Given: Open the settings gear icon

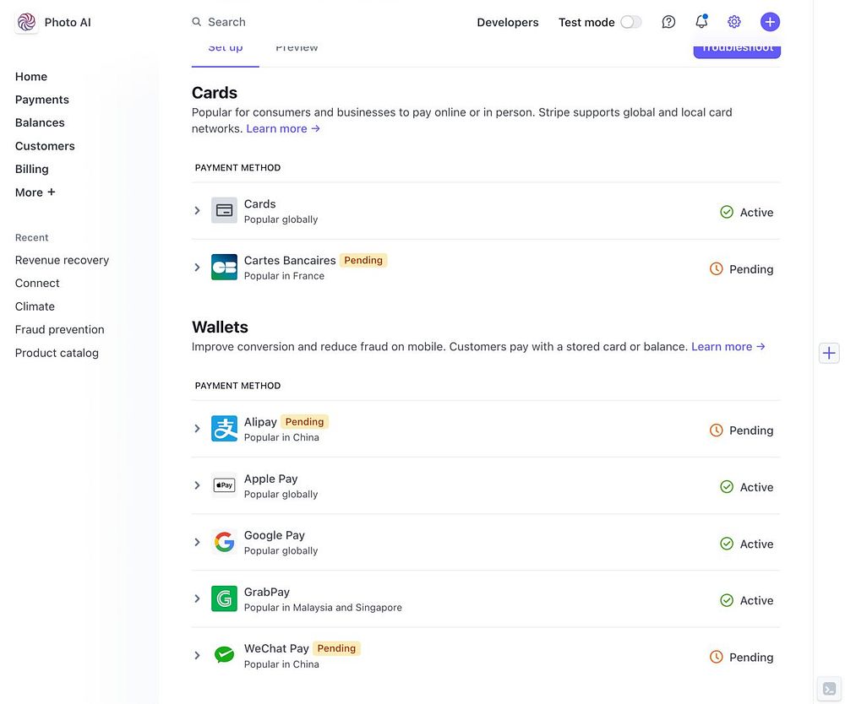Looking at the screenshot, I should (734, 22).
